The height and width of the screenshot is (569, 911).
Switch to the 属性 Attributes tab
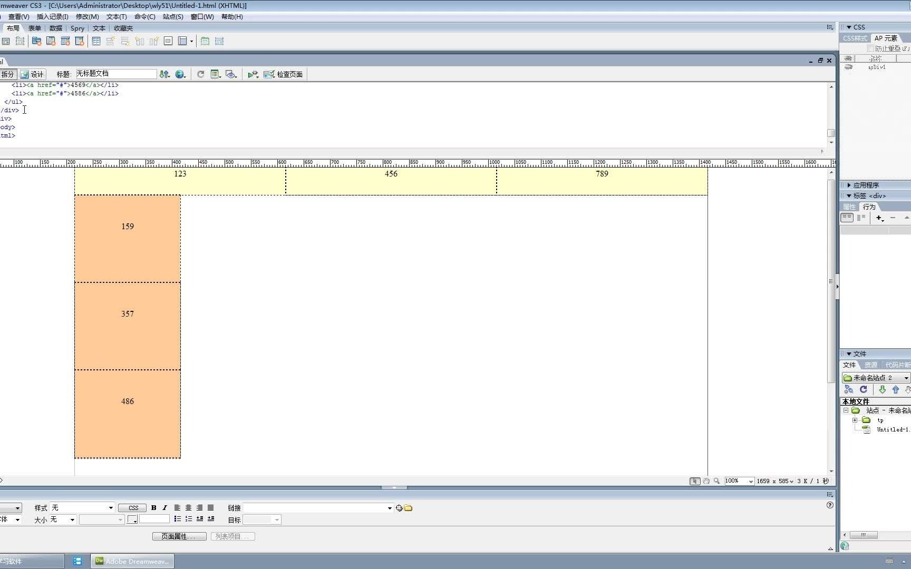click(x=849, y=207)
